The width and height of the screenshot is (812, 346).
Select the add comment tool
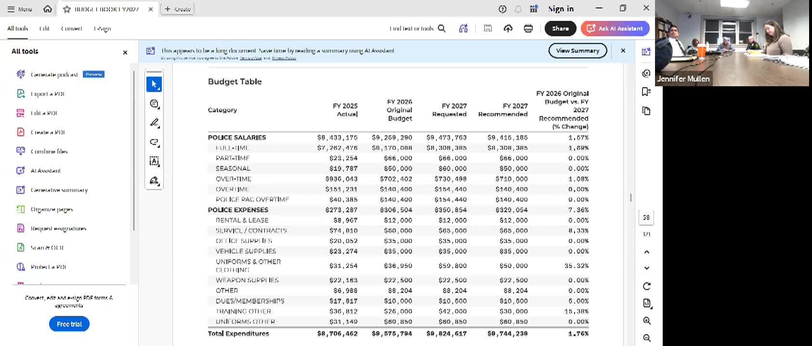pyautogui.click(x=154, y=104)
